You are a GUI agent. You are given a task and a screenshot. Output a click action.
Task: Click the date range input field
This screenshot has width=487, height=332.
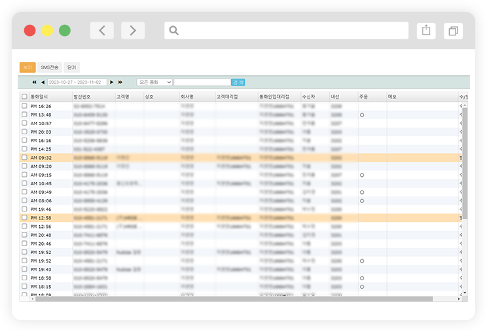pyautogui.click(x=77, y=83)
